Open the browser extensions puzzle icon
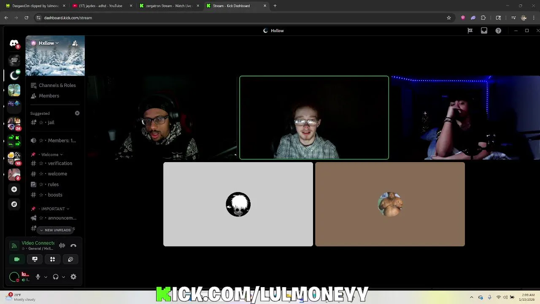Image resolution: width=540 pixels, height=304 pixels. coord(483,18)
